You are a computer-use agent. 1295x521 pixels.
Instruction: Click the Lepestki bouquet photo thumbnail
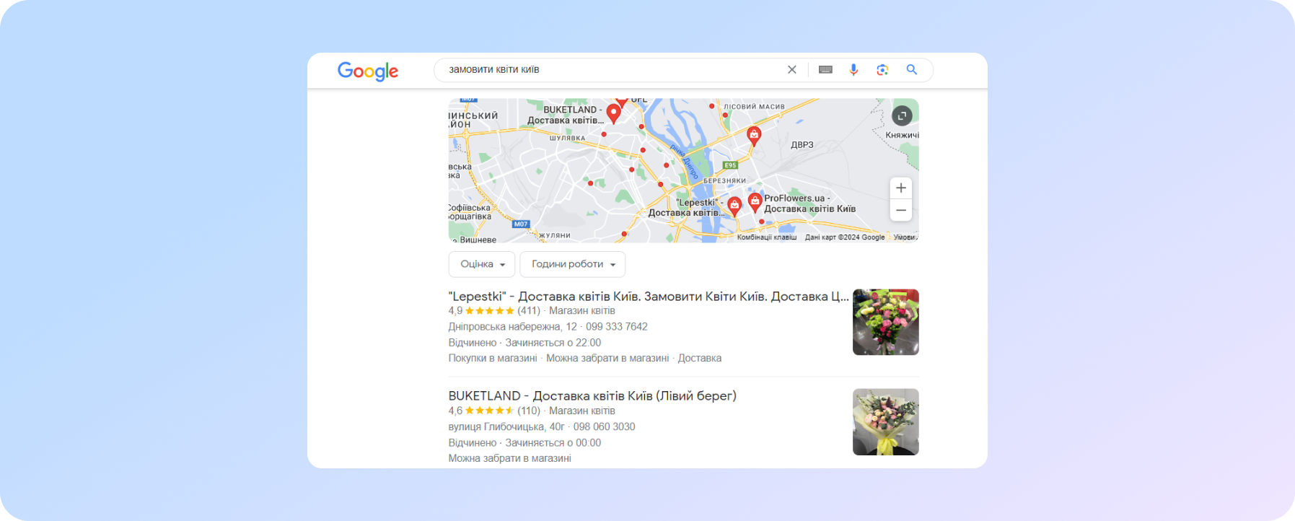(886, 322)
